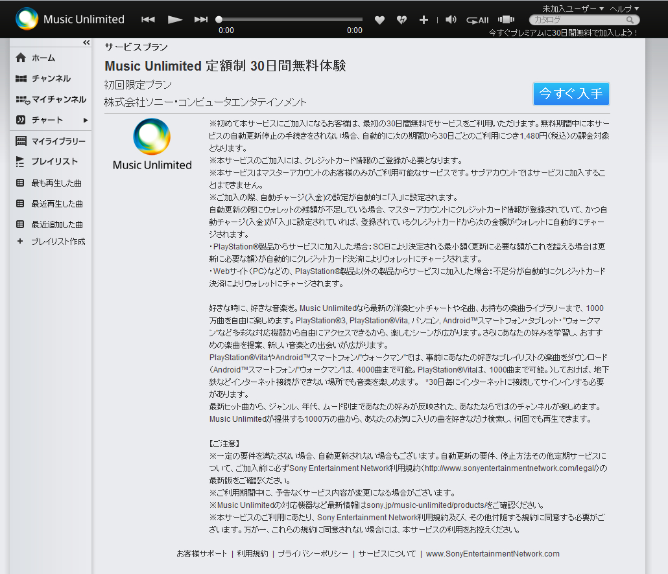The width and height of the screenshot is (668, 574).
Task: Select the 最近追加した曲 playlist
Action: coord(57,225)
